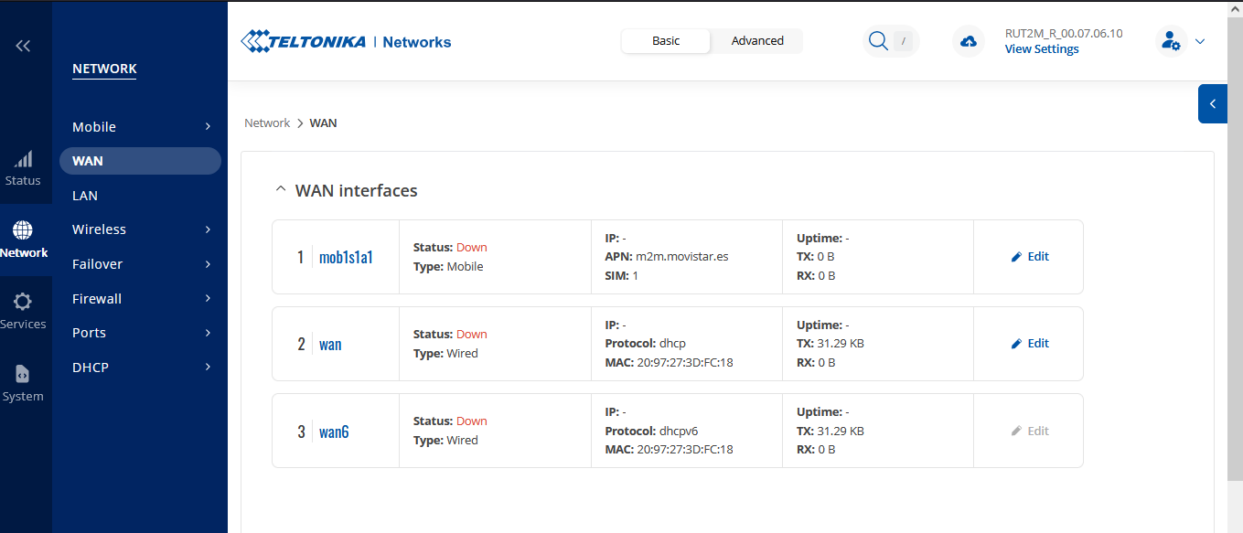Image resolution: width=1243 pixels, height=533 pixels.
Task: Open the Services gear icon
Action: coord(23,310)
